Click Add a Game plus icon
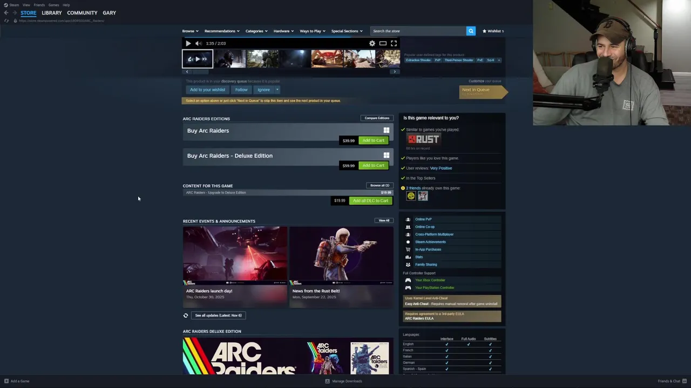Image resolution: width=691 pixels, height=388 pixels. tap(6, 381)
